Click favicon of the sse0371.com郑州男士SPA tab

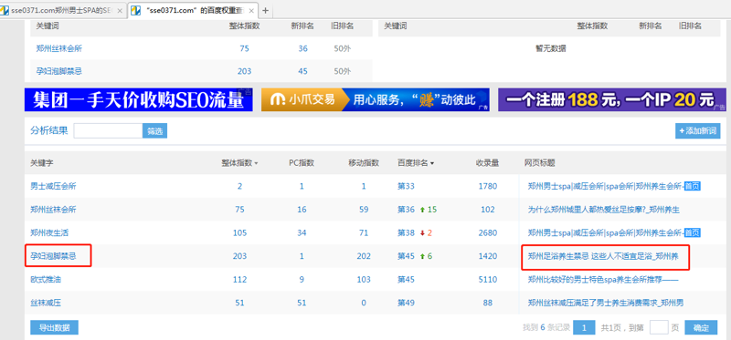click(x=5, y=10)
